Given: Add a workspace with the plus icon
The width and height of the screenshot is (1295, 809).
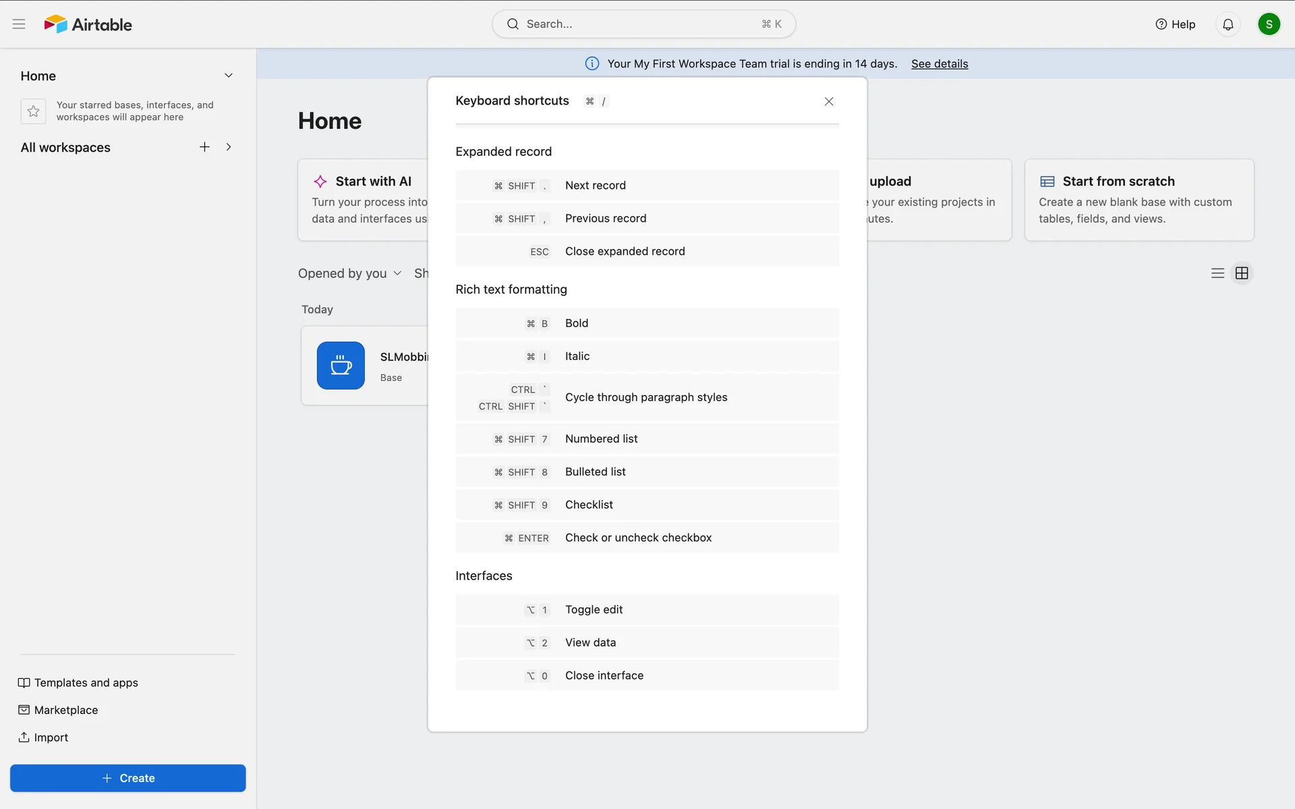Looking at the screenshot, I should click(x=204, y=147).
